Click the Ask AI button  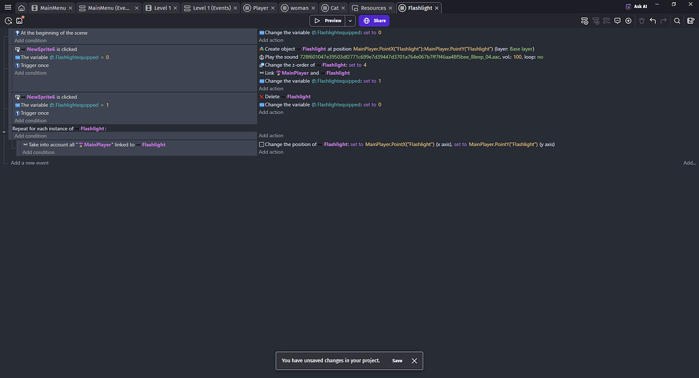click(637, 6)
